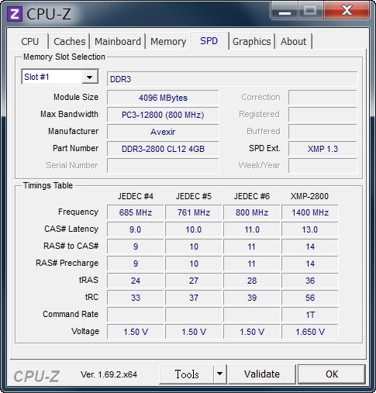The image size is (376, 393).
Task: Switch to the CPU tab
Action: (x=30, y=41)
